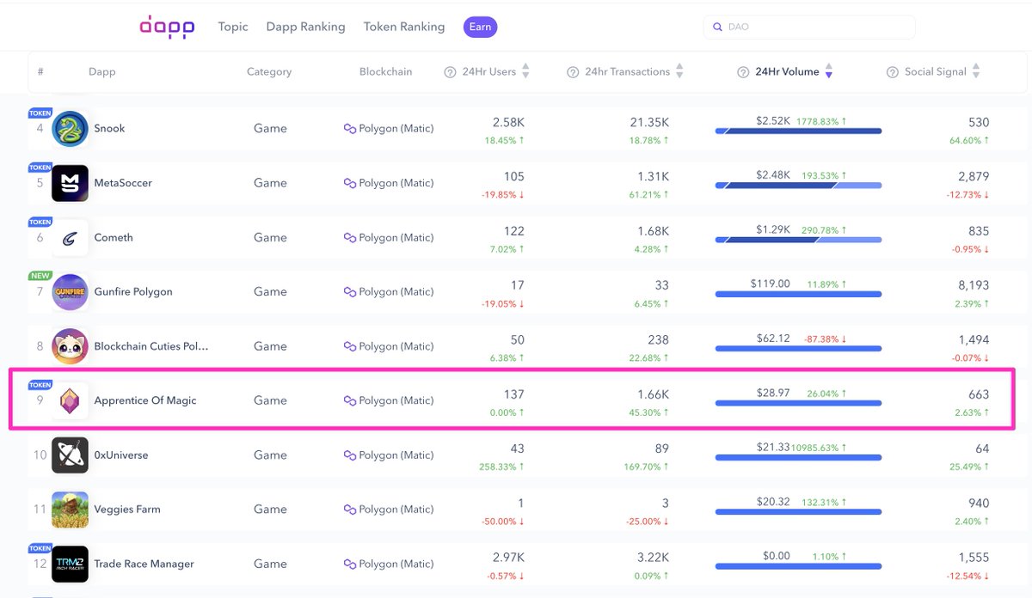This screenshot has height=598, width=1032.
Task: Open Cometh app icon
Action: point(70,238)
